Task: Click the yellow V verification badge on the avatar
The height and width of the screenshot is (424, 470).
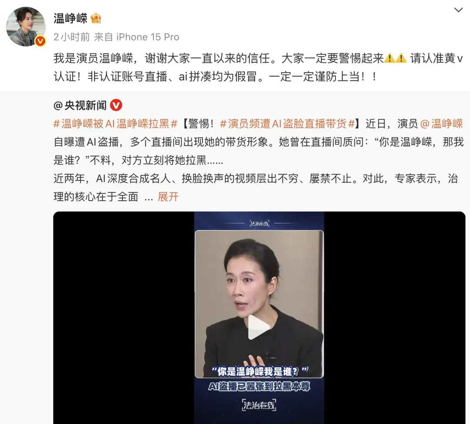Action: click(x=40, y=41)
